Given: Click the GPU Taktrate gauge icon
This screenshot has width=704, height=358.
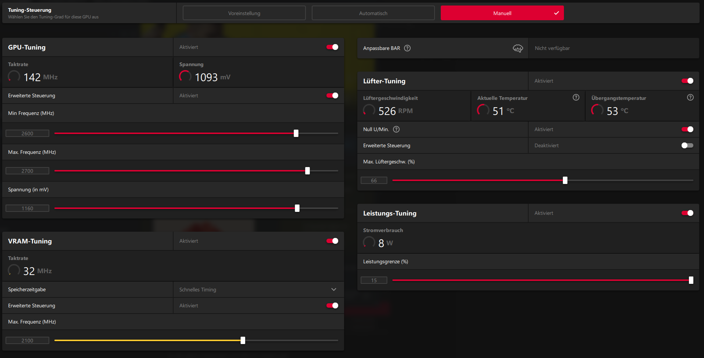Looking at the screenshot, I should 14,76.
